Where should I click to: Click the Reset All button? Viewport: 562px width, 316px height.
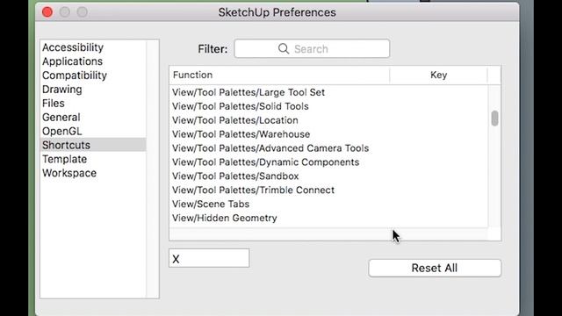click(x=435, y=268)
